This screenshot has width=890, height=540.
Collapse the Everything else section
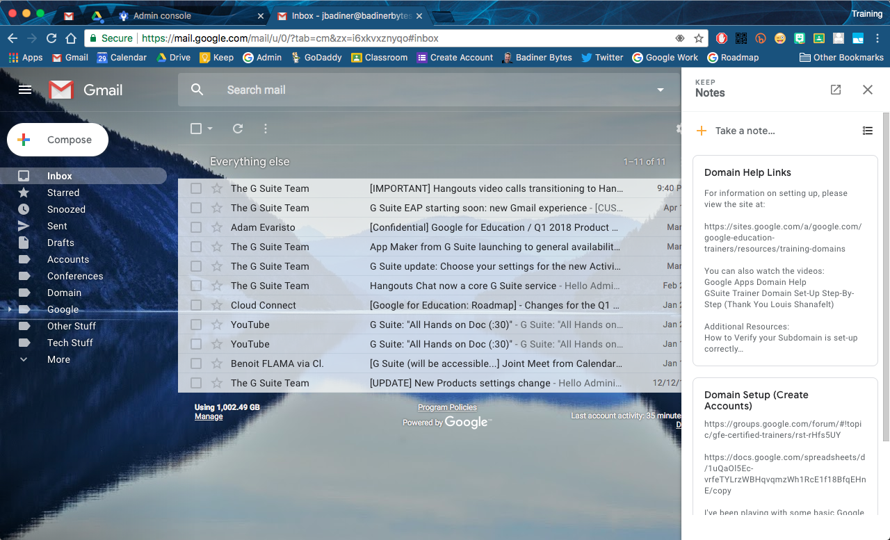pos(195,162)
